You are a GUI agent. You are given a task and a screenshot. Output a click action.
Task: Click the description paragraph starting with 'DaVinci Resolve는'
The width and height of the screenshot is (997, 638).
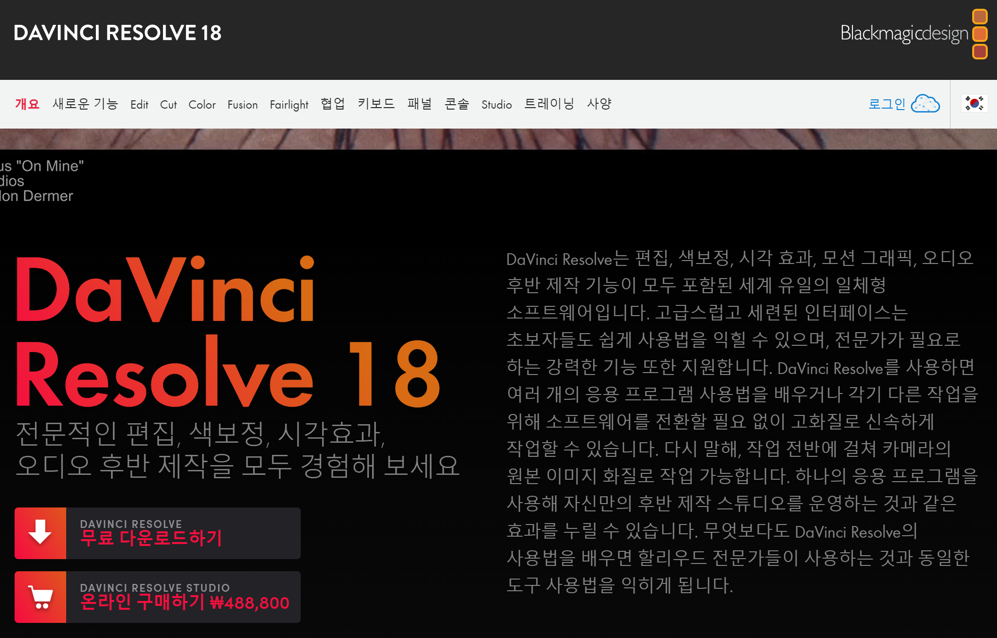742,421
